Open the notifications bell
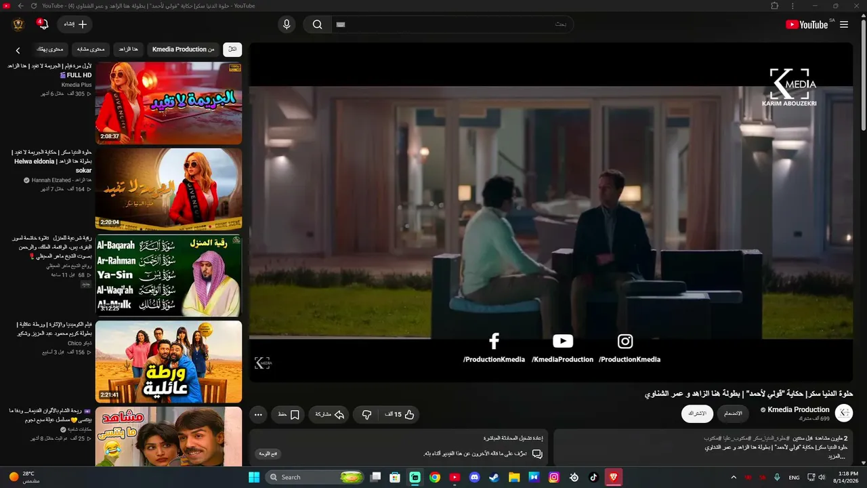Viewport: 867px width, 488px height. pyautogui.click(x=43, y=24)
